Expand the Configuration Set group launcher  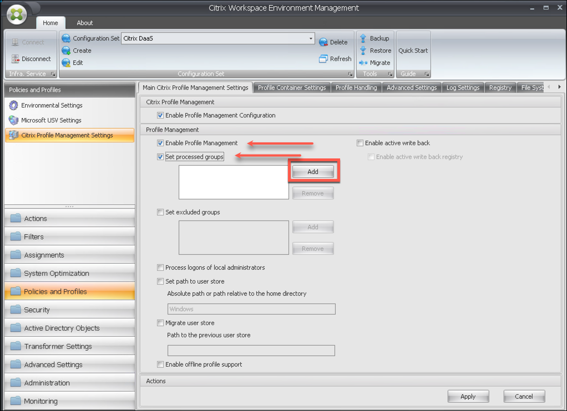click(350, 74)
